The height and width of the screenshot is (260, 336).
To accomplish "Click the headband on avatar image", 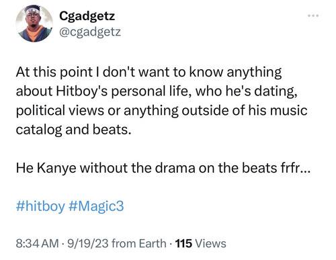I will pos(33,11).
